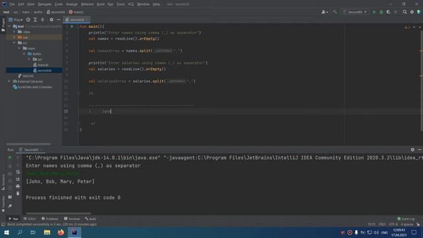
Task: Collapse the main folder
Action: [19, 48]
